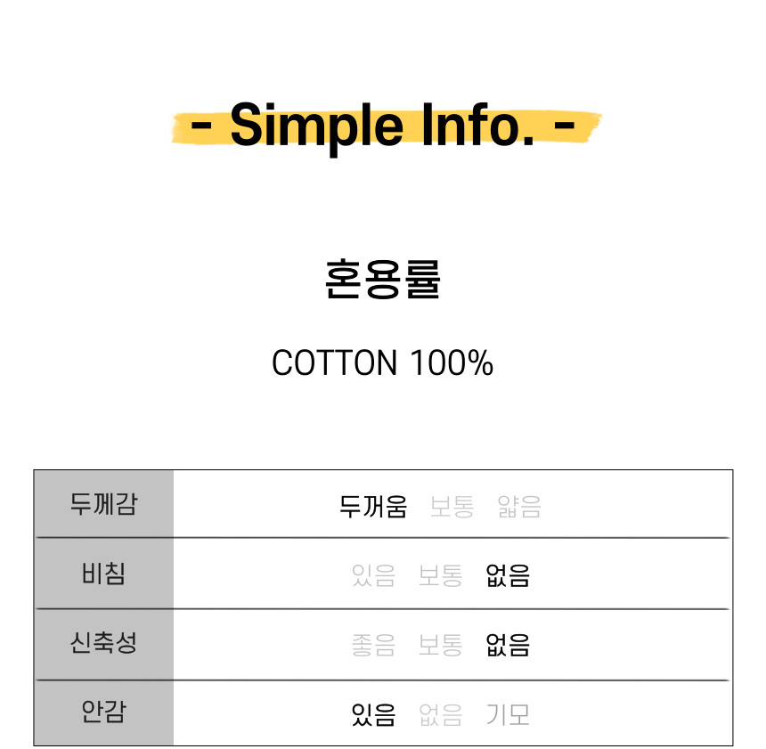Viewport: 766px width, 749px height.
Task: Click the 비침 row label
Action: tap(103, 574)
